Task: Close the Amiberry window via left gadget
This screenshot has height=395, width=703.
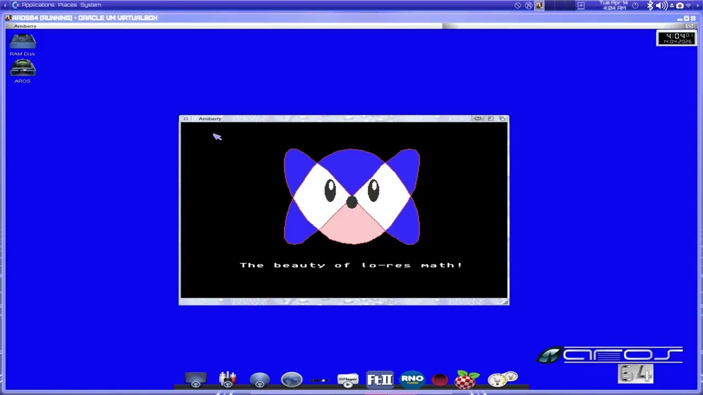Action: pos(186,119)
